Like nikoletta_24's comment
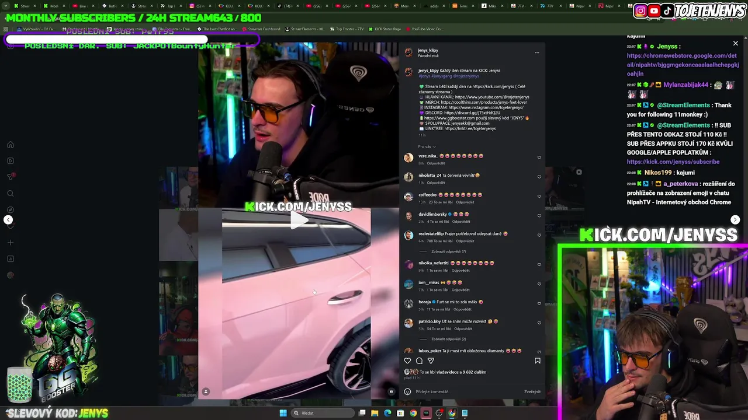748x420 pixels. coord(539,177)
